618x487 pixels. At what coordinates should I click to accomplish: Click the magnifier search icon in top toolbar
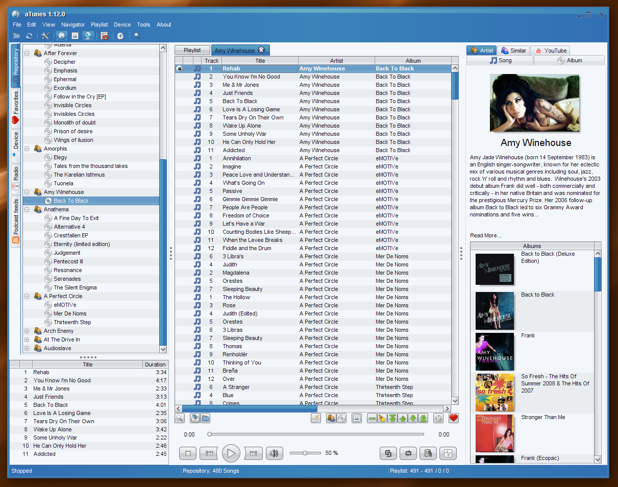pos(137,36)
